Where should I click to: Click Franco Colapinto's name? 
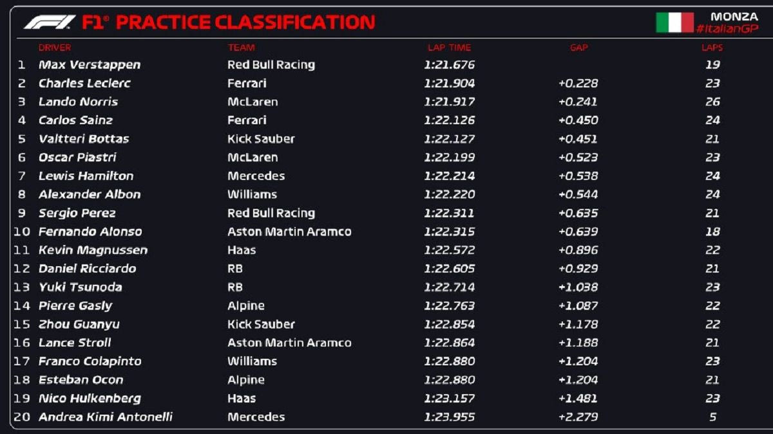click(90, 361)
